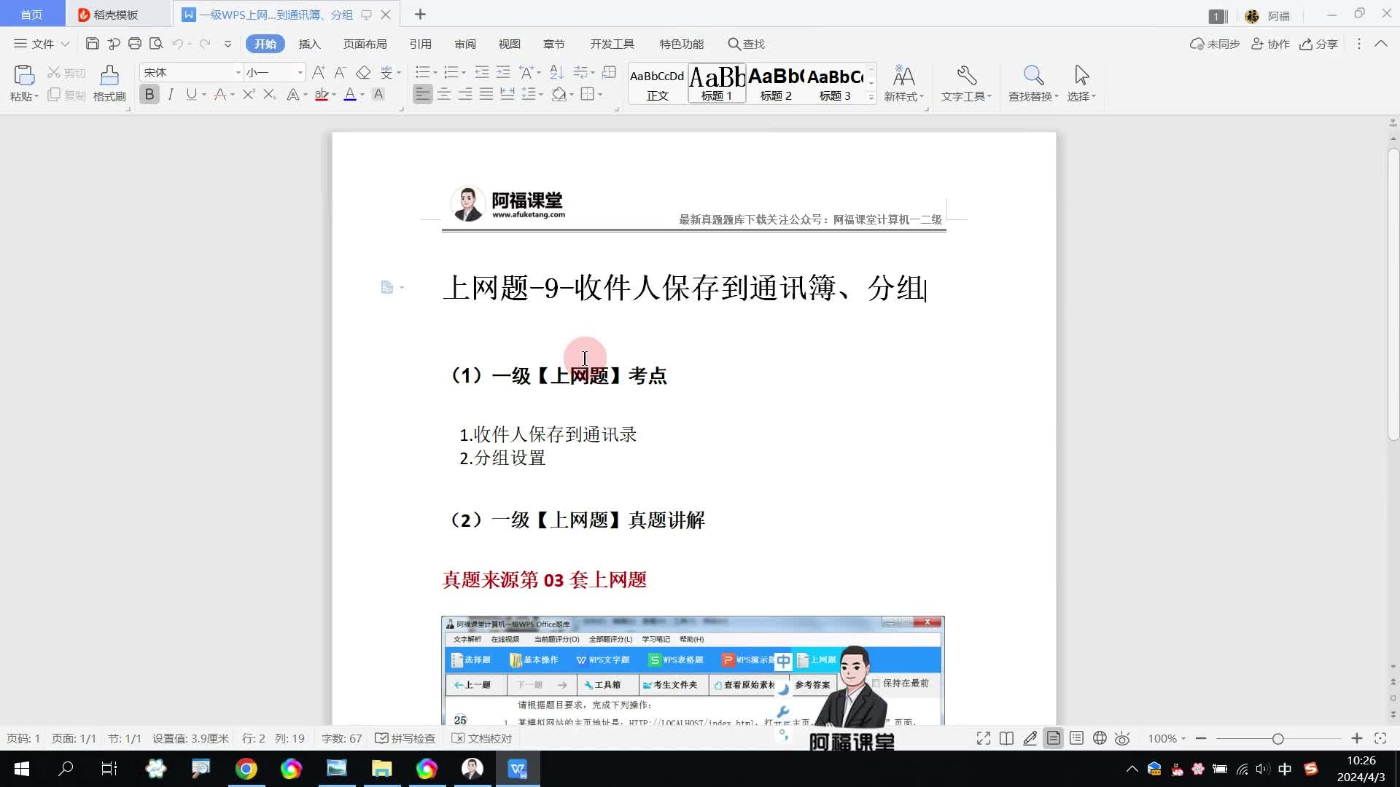Image resolution: width=1400 pixels, height=787 pixels.
Task: Toggle 拼写检查 in status bar
Action: (405, 738)
